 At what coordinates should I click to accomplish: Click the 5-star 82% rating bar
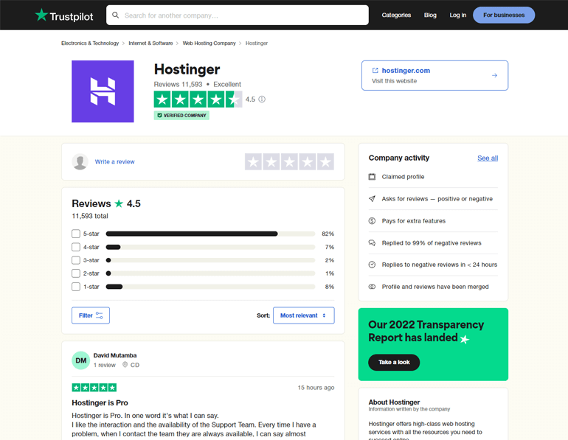click(210, 234)
